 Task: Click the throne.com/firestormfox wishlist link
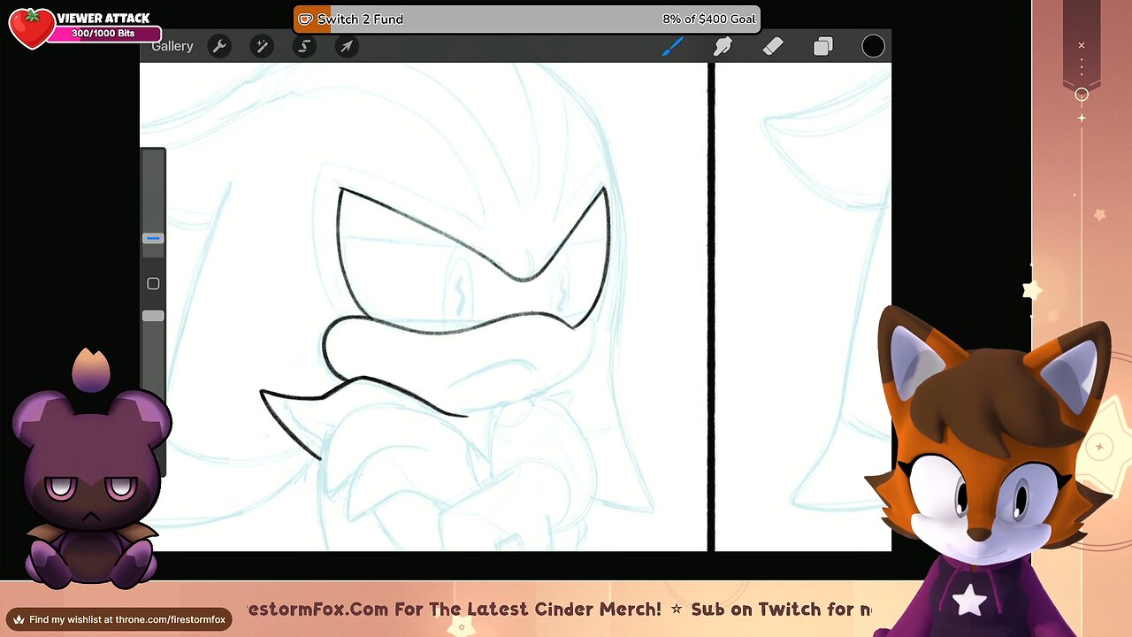[119, 619]
